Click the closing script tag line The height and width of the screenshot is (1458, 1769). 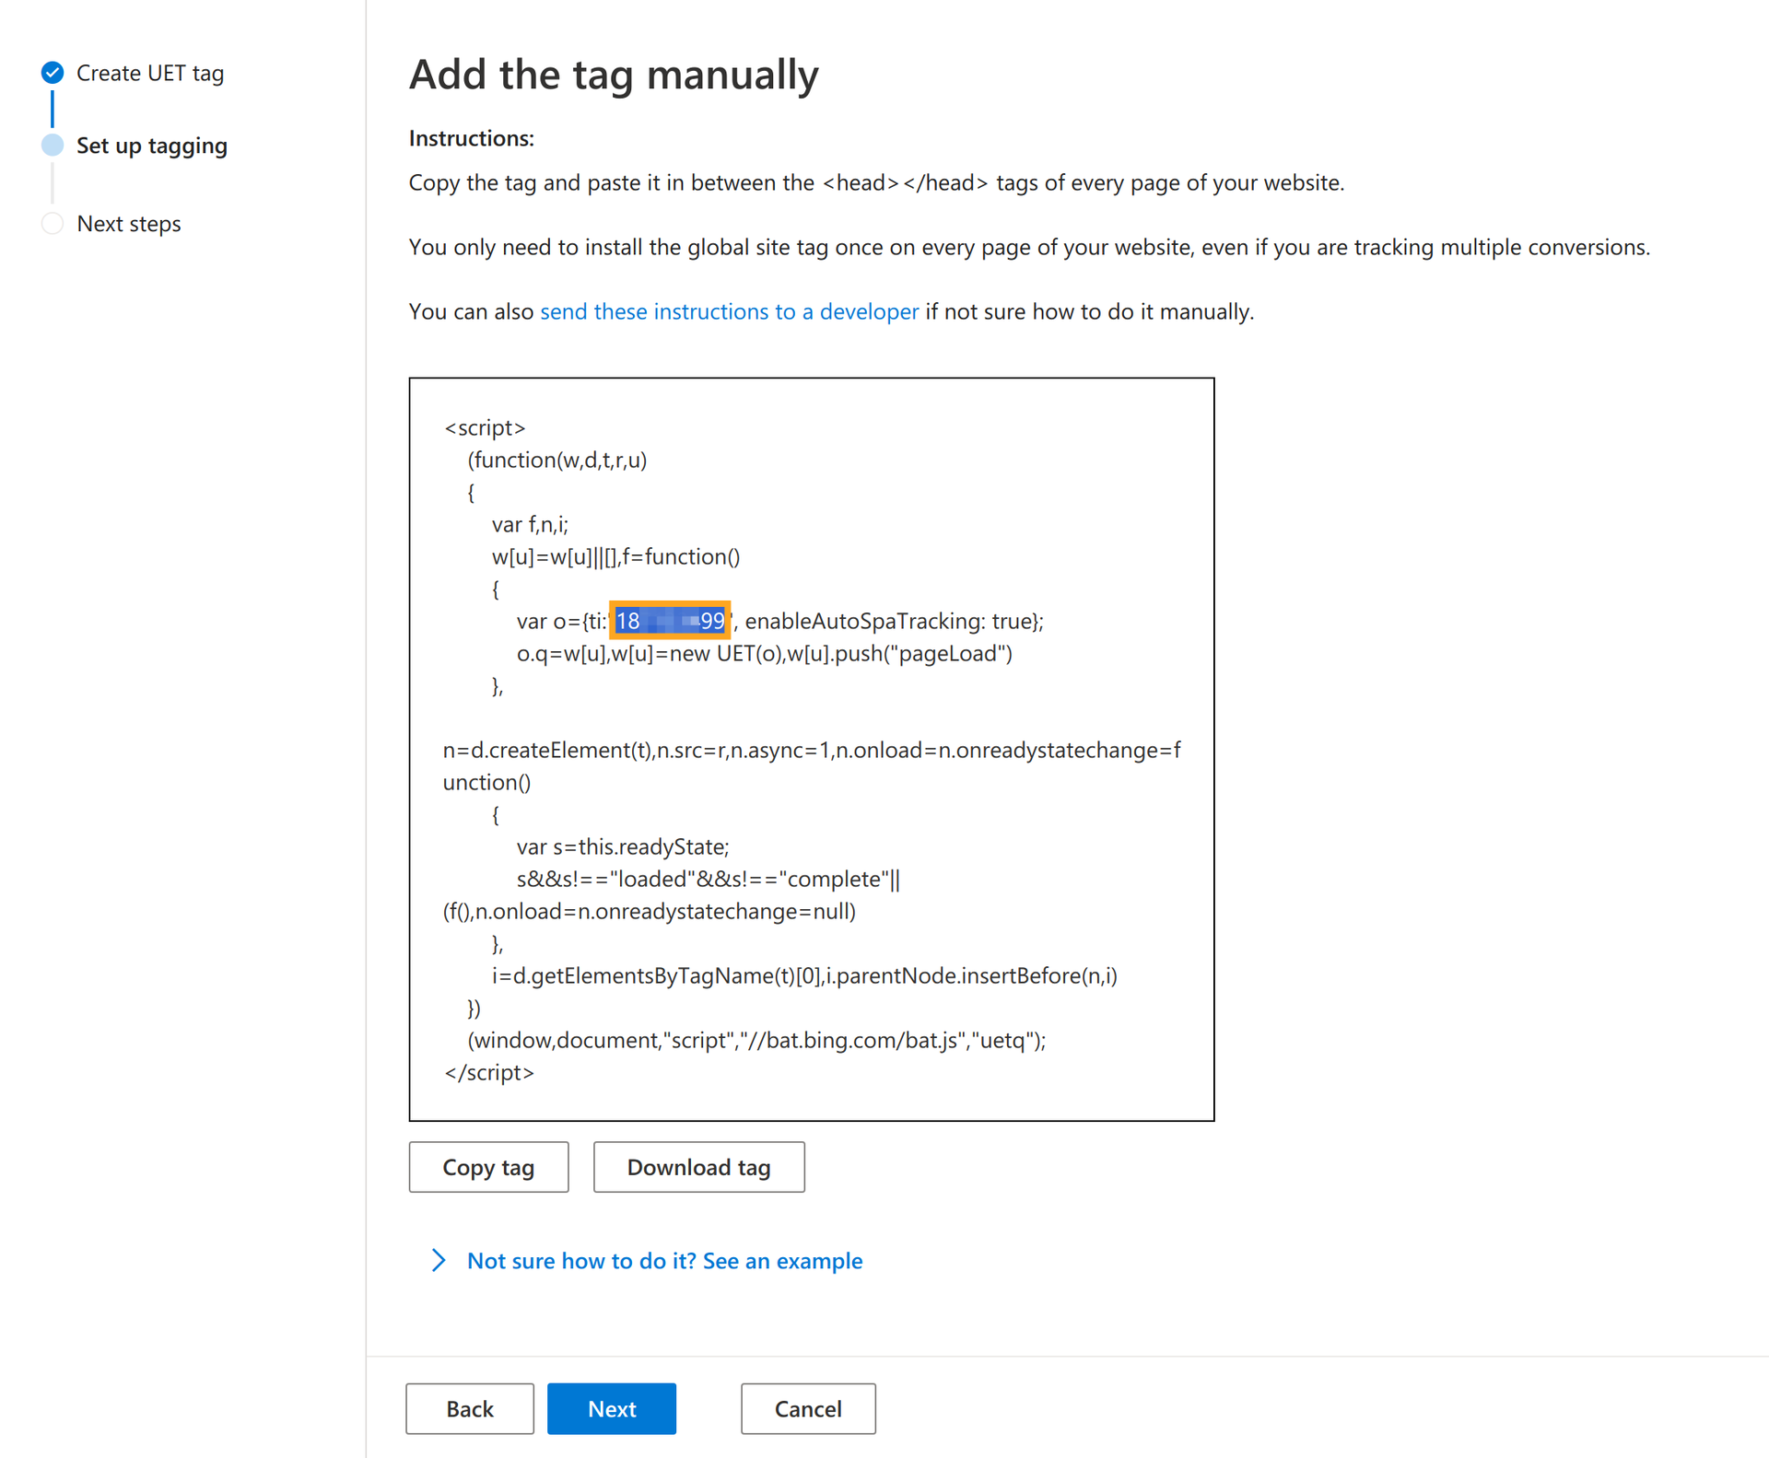489,1072
